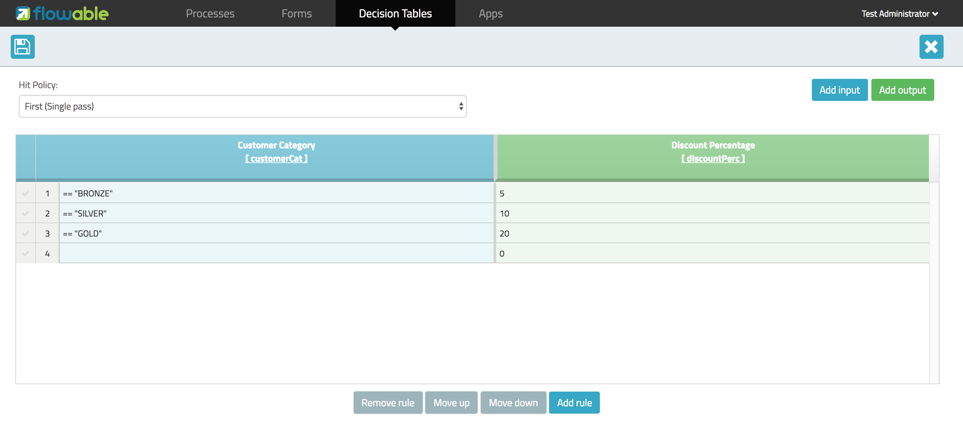Click the checkmark icon on row 4

tap(25, 253)
